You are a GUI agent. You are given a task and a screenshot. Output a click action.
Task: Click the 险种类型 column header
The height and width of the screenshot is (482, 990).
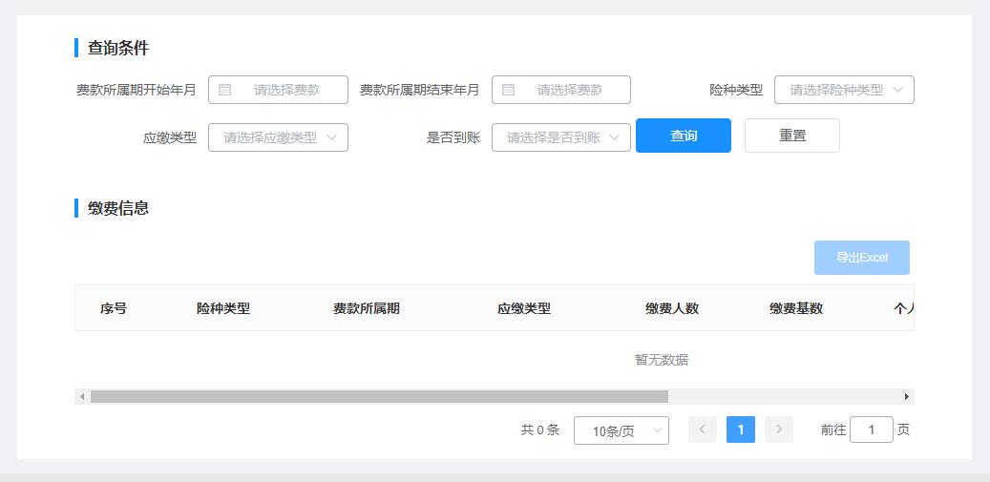tap(223, 308)
